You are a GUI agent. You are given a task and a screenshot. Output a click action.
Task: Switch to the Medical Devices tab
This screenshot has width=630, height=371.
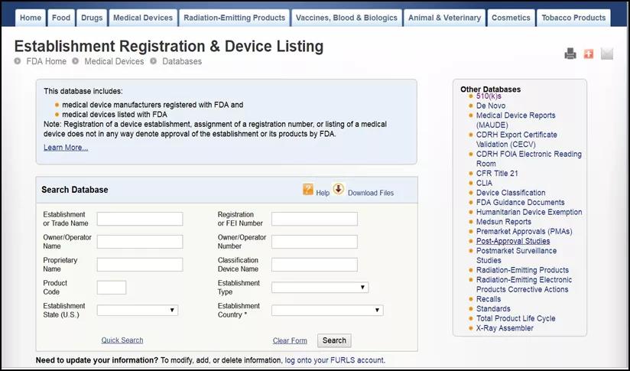[x=143, y=18]
